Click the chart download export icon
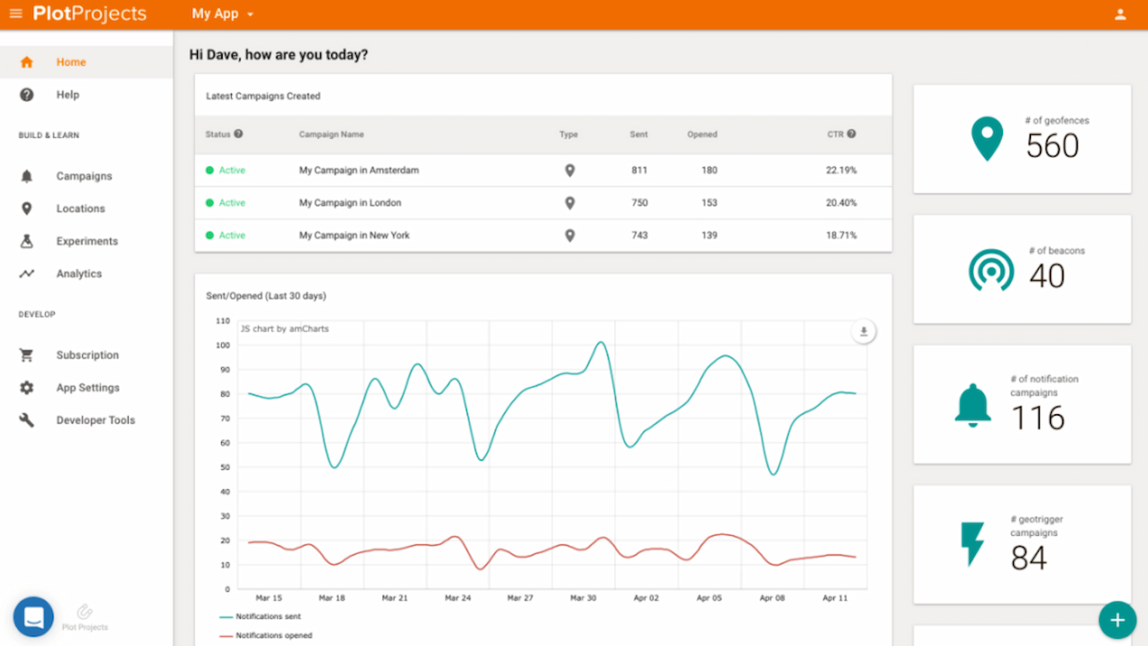This screenshot has height=646, width=1148. coord(863,332)
